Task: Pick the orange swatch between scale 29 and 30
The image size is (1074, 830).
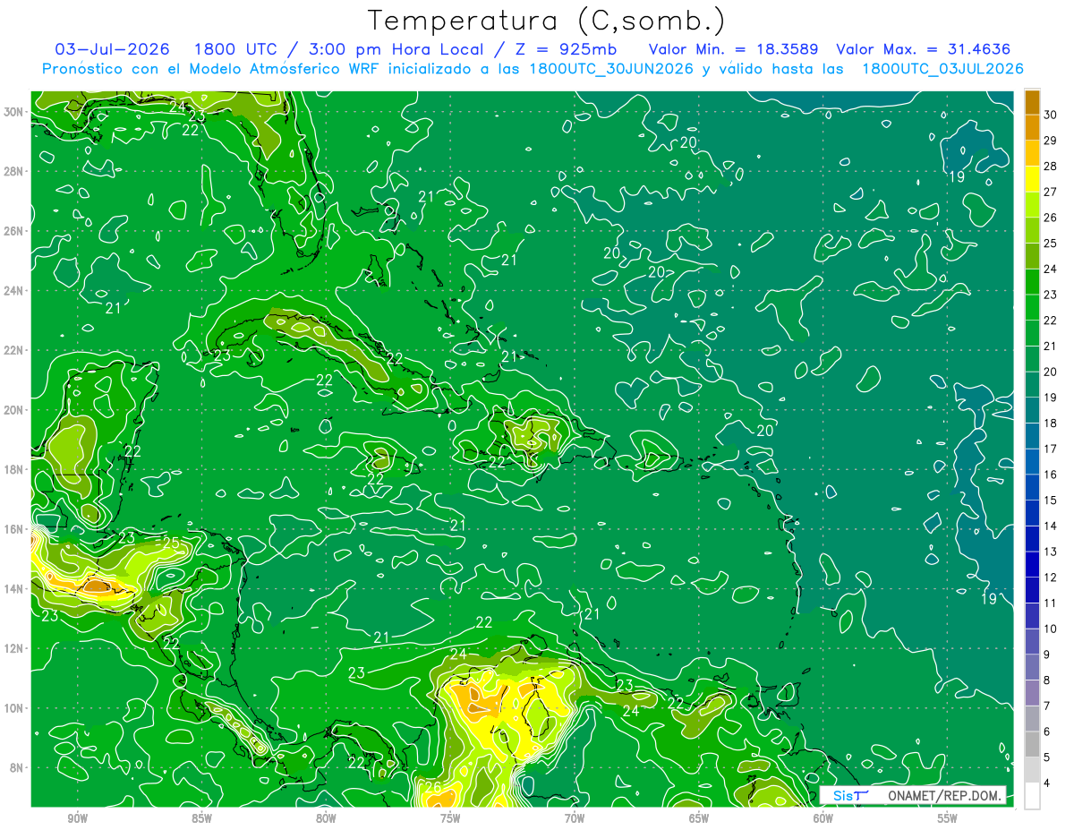Action: (1032, 127)
